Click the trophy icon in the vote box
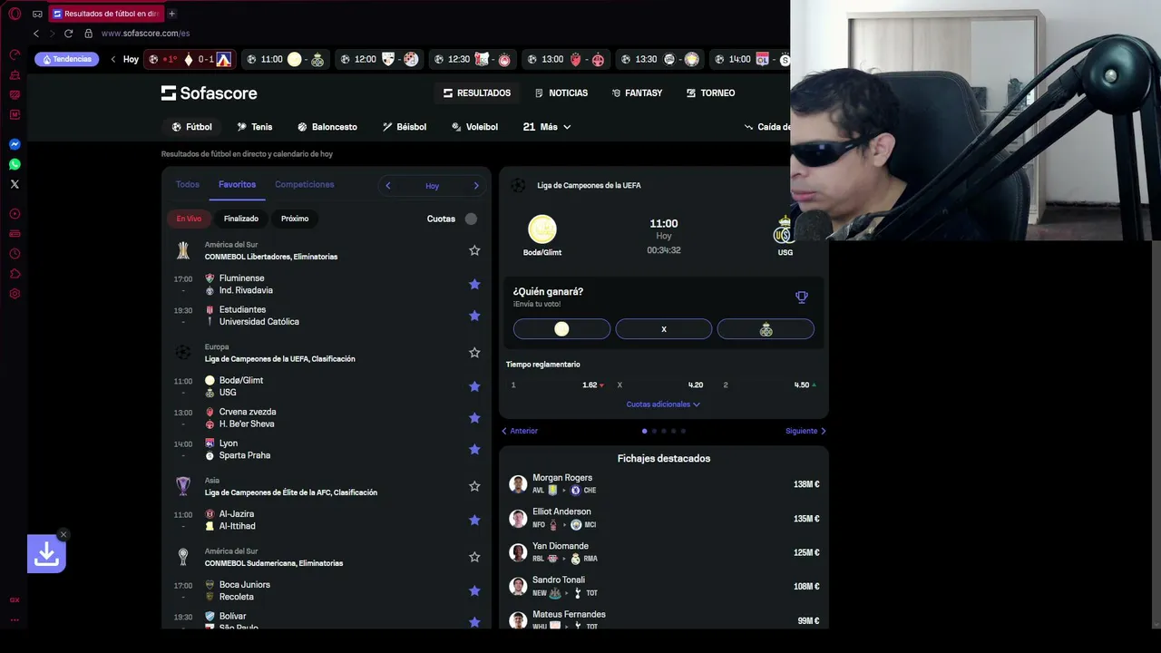This screenshot has width=1161, height=653. pyautogui.click(x=801, y=297)
